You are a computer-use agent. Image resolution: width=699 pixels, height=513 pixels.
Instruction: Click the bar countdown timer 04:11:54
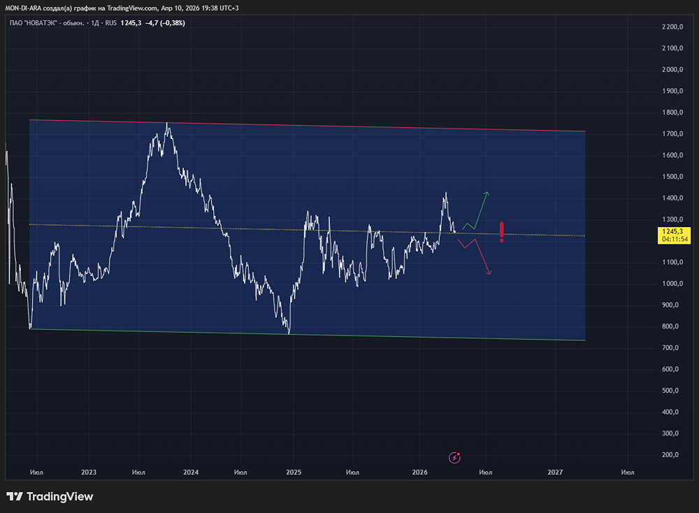coord(674,239)
